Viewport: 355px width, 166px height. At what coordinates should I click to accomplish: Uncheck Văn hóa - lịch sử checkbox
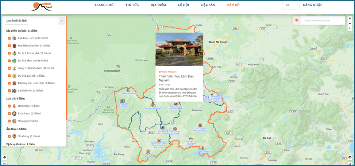pos(9,38)
